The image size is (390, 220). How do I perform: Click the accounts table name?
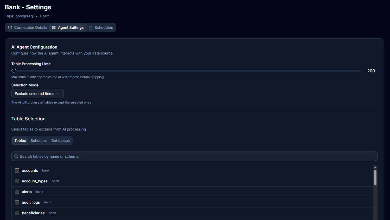pos(30,170)
